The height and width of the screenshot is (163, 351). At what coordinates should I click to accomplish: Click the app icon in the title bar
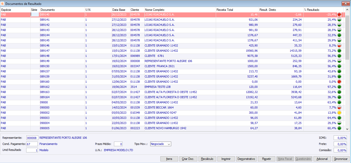(x=3, y=4)
